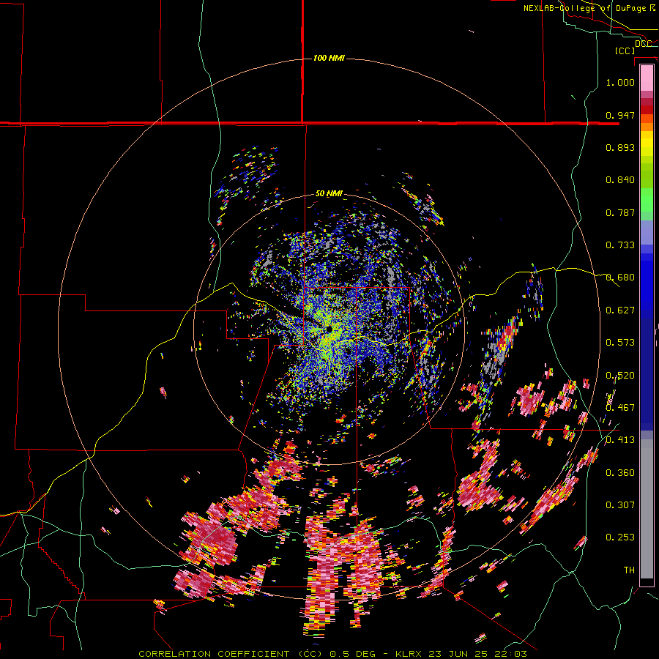Click the 22:03 time stamp

(x=510, y=654)
